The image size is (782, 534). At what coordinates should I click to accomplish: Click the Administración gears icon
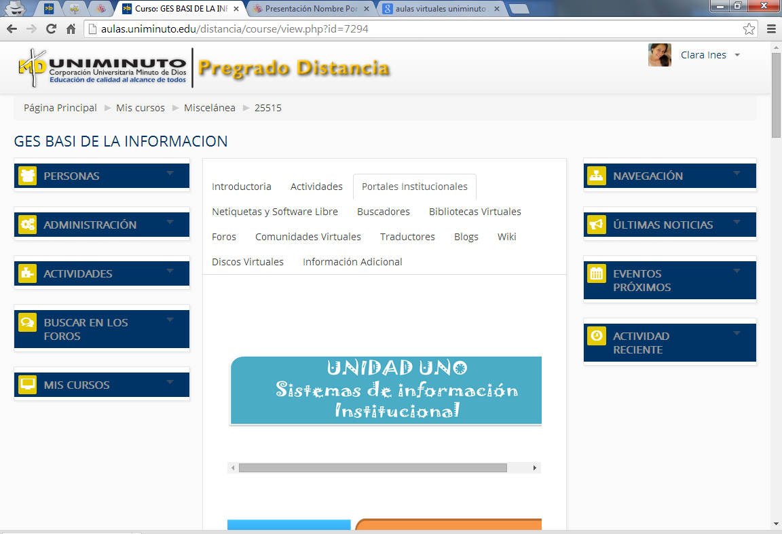pyautogui.click(x=27, y=225)
